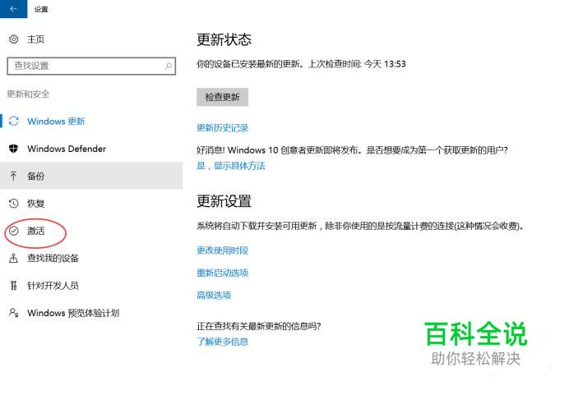Click the 更新和安全 category label

coord(28,94)
